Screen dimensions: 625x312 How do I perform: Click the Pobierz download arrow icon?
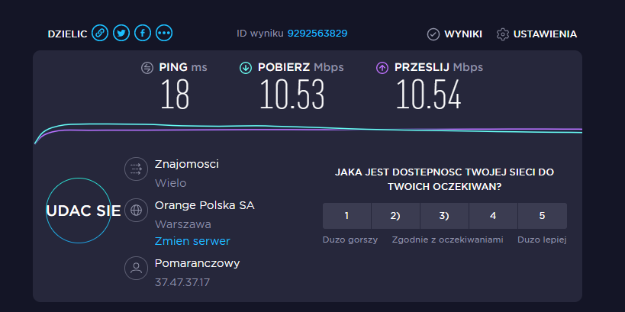(x=246, y=68)
